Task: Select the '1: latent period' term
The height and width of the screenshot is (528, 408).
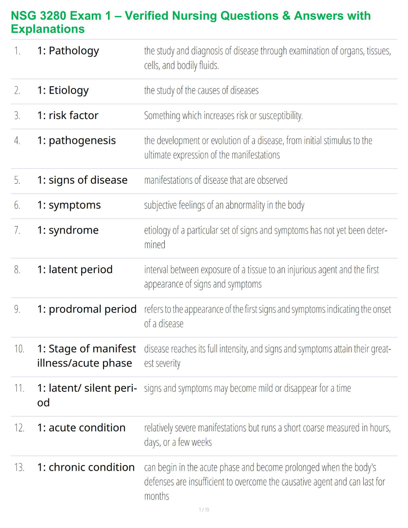Action: (x=75, y=270)
